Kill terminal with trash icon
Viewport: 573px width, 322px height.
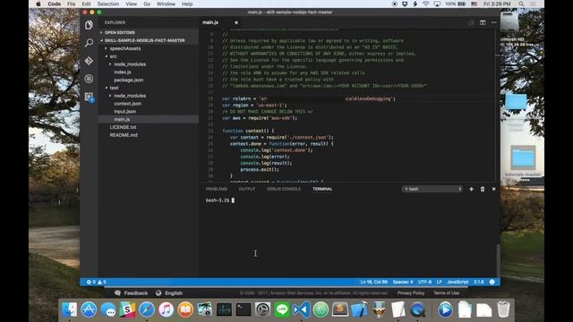coord(483,189)
